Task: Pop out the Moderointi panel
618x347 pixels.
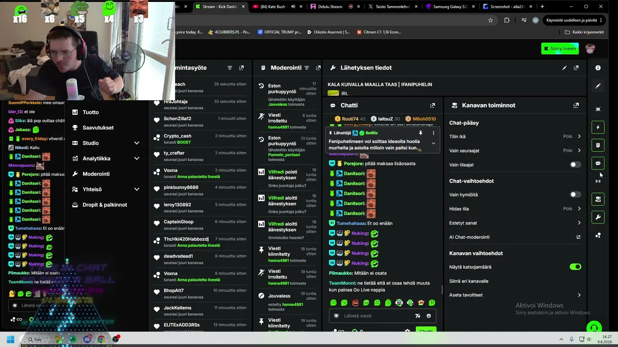Action: pyautogui.click(x=318, y=68)
